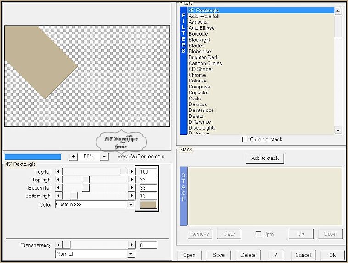Click the Add to stack button

265,158
